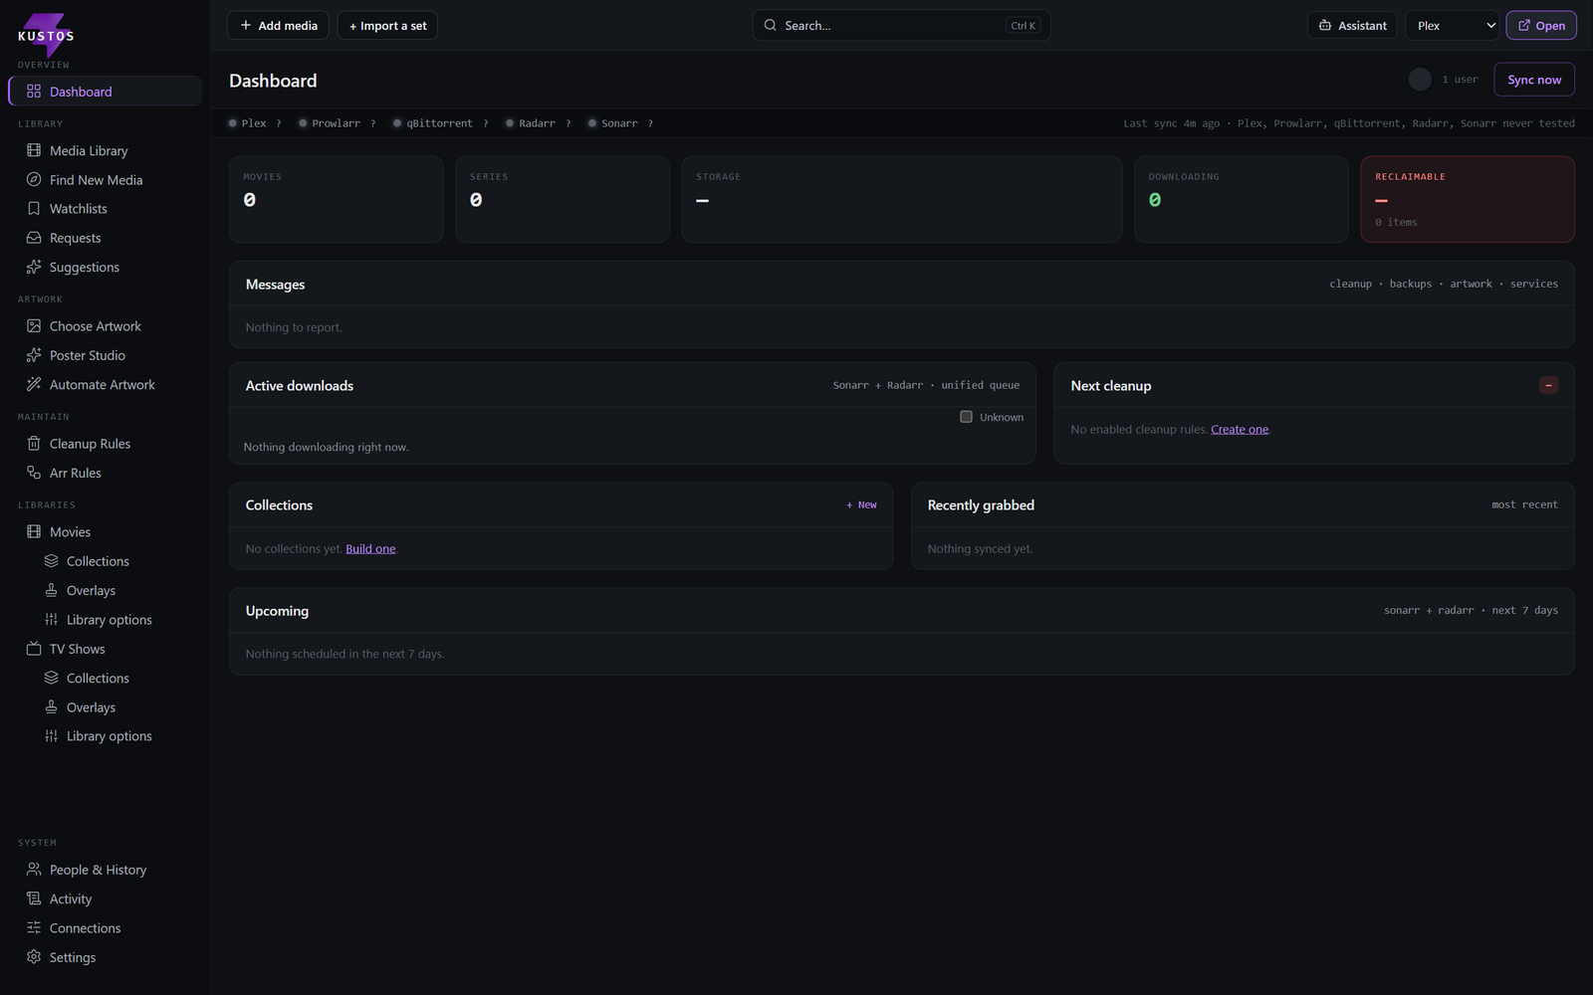Screen dimensions: 1593x995
Task: Open Choose Artwork page
Action: [x=105, y=326]
